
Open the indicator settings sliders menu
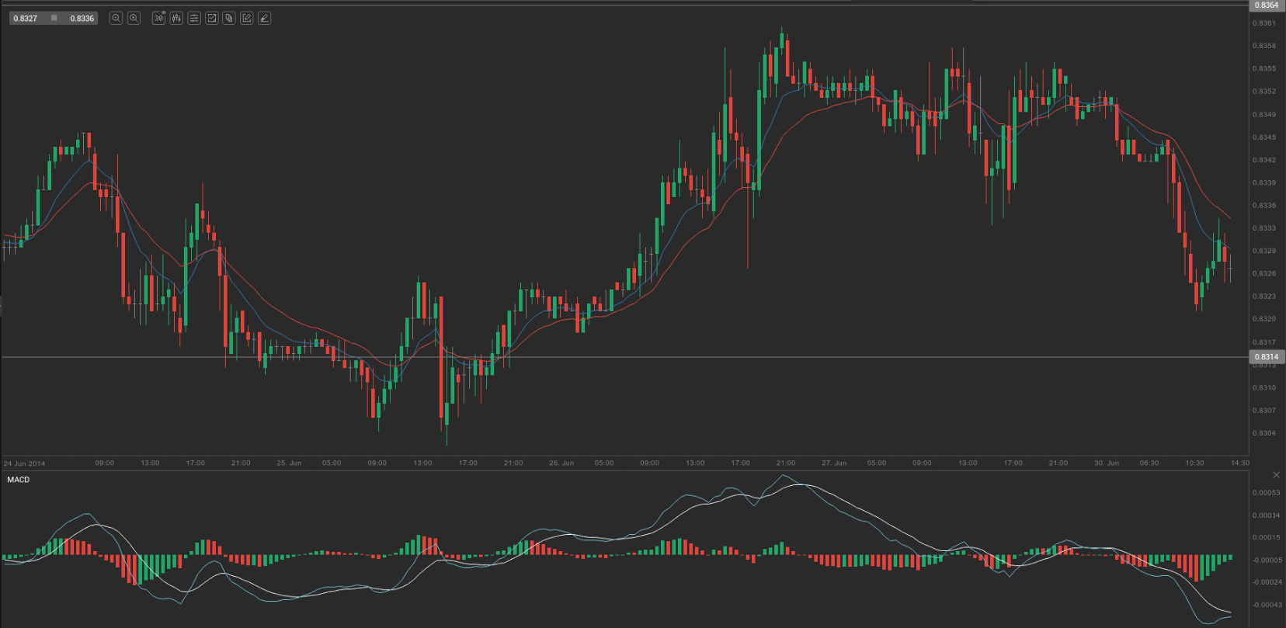(x=194, y=18)
